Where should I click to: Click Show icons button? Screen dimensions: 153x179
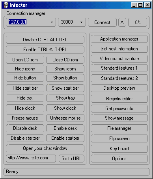(x=65, y=69)
